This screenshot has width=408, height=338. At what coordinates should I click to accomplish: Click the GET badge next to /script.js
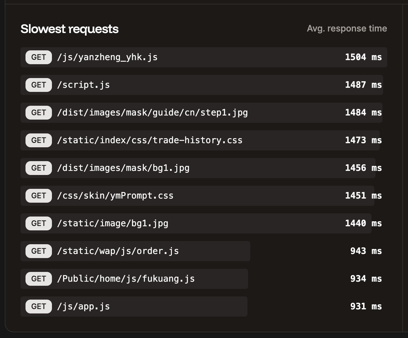point(38,85)
